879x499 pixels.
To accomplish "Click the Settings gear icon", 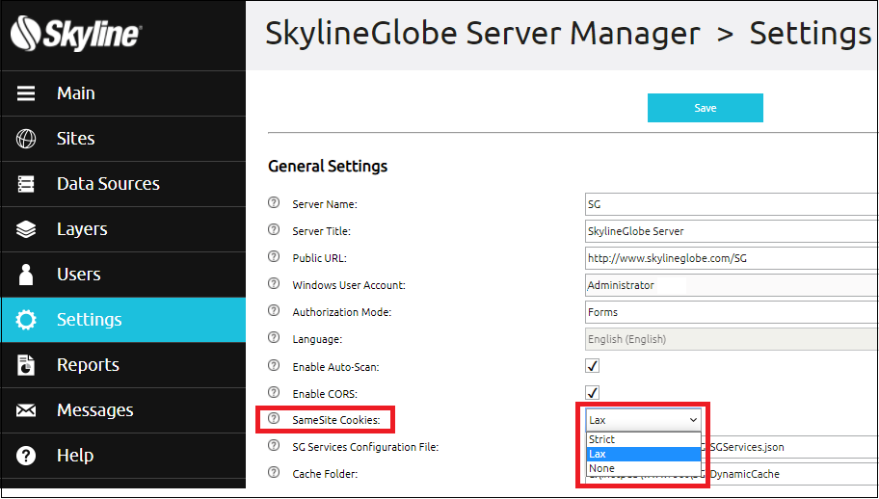I will coord(26,320).
